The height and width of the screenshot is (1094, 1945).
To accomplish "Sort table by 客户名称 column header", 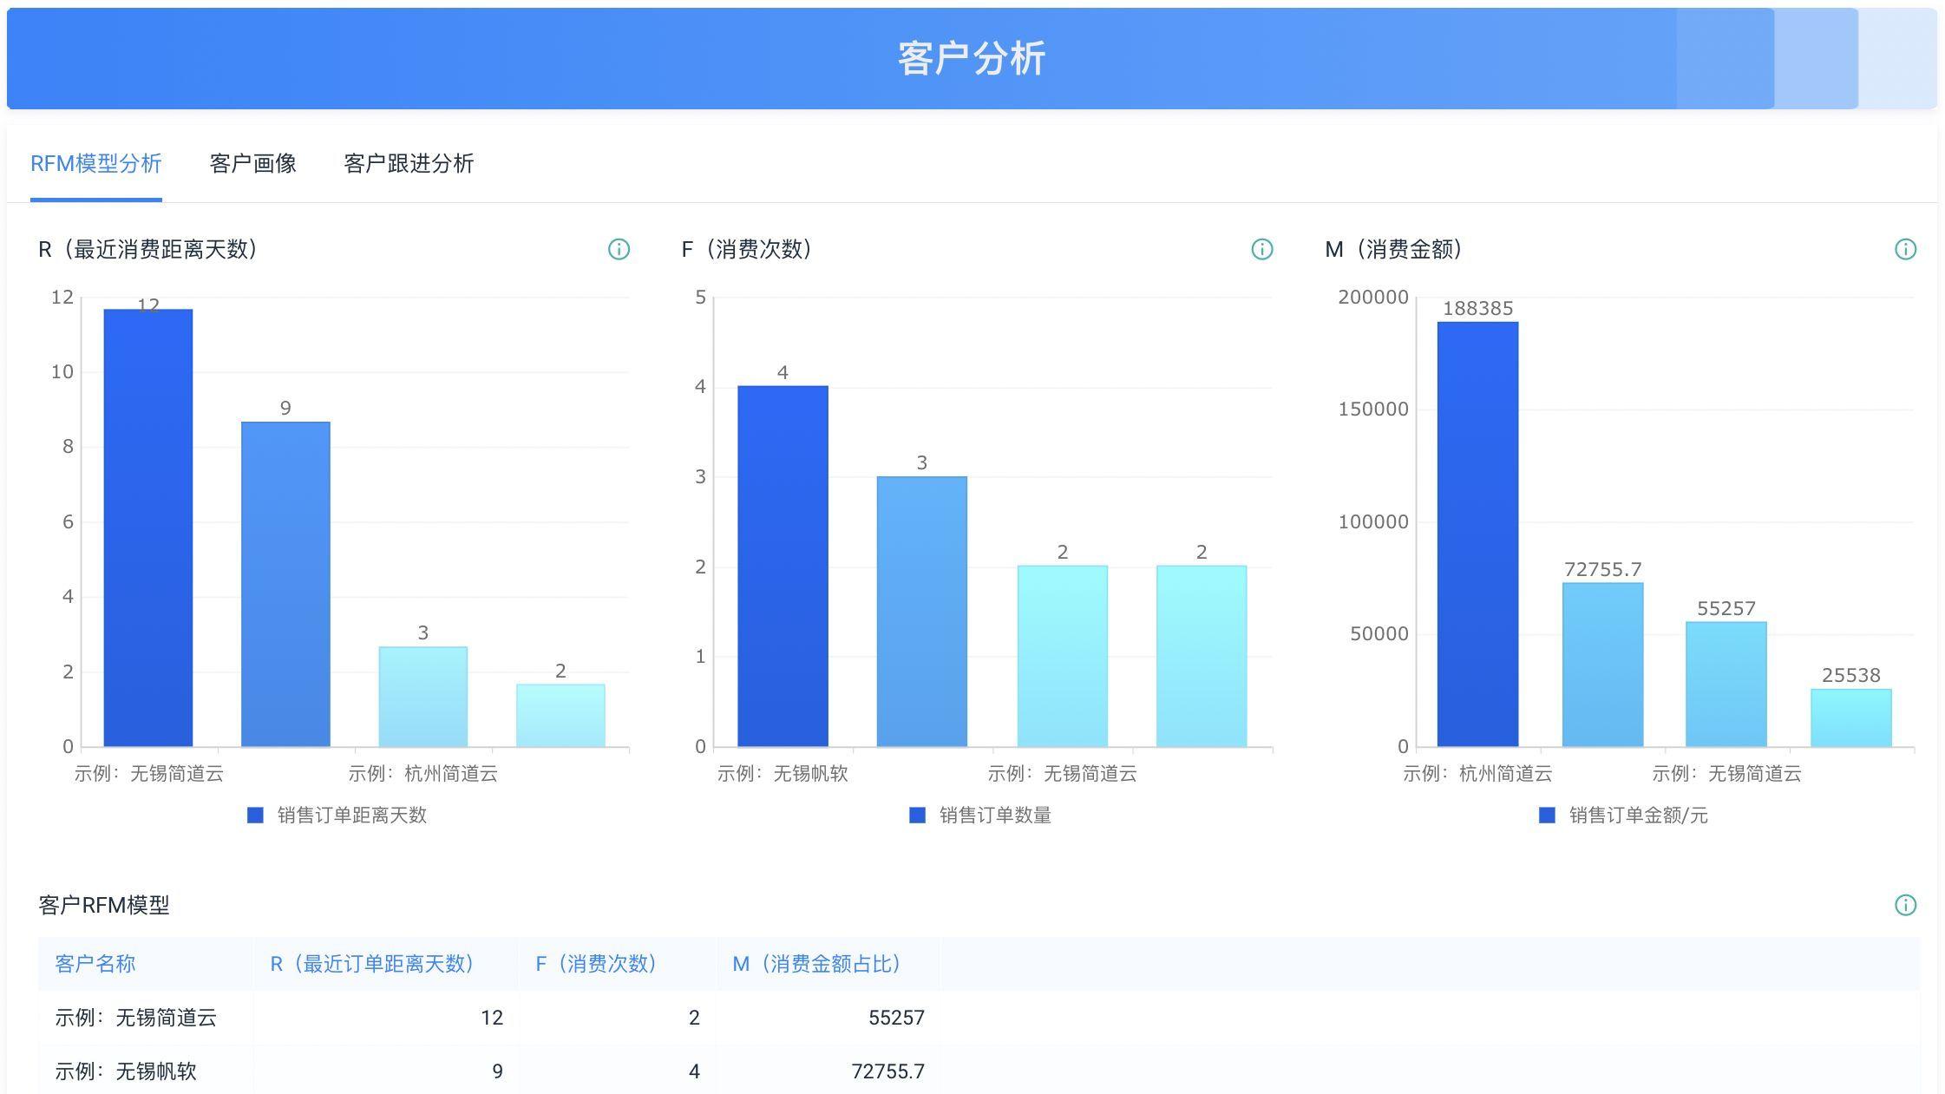I will [x=95, y=964].
